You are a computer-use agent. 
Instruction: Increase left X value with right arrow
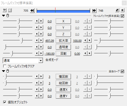[41, 21]
